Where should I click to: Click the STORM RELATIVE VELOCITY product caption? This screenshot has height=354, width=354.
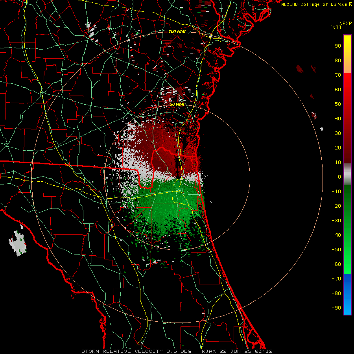(x=123, y=351)
